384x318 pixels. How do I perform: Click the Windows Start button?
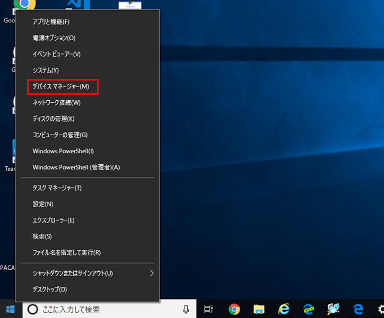[x=11, y=309]
